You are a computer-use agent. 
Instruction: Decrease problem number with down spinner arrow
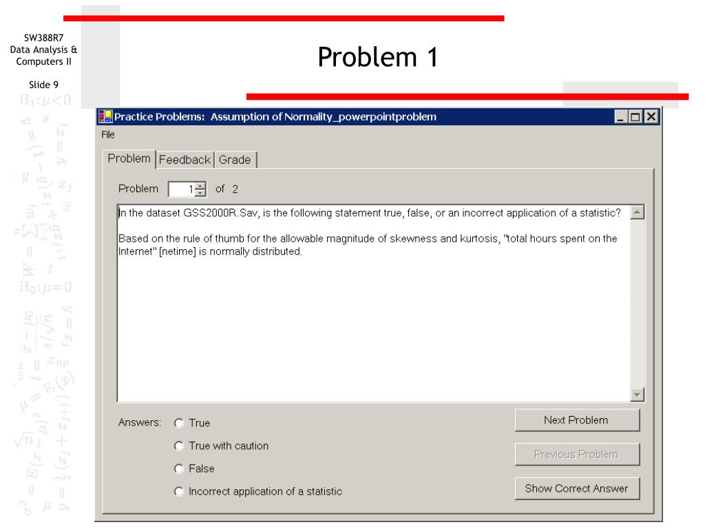point(200,193)
